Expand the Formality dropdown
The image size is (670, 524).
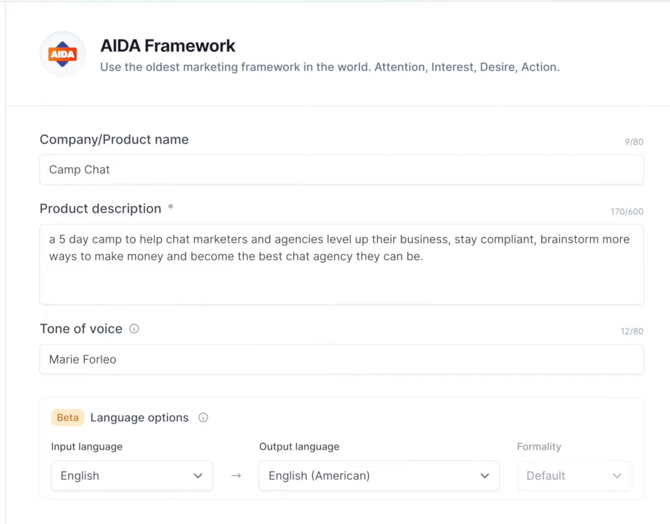[x=575, y=476]
